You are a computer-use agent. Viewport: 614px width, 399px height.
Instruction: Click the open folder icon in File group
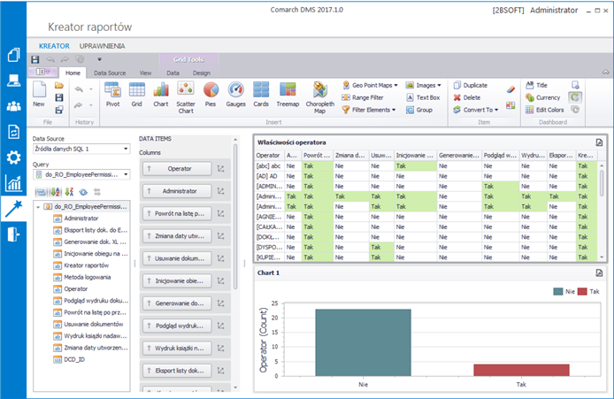(59, 85)
